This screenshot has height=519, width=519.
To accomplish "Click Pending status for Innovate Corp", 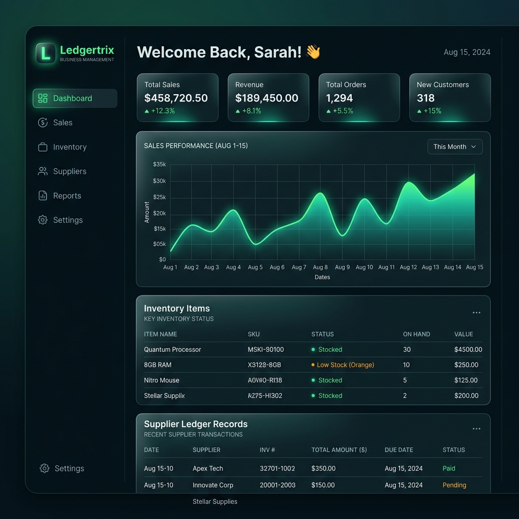I will pyautogui.click(x=454, y=485).
